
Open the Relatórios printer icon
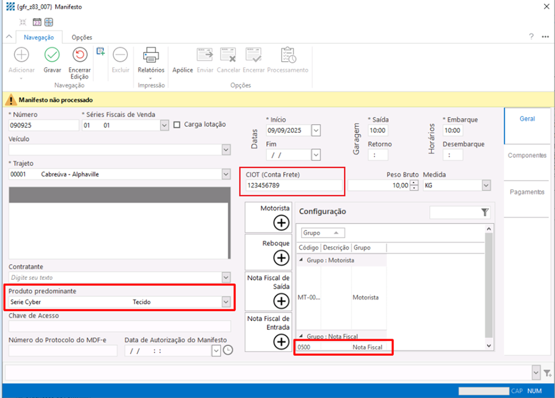151,55
